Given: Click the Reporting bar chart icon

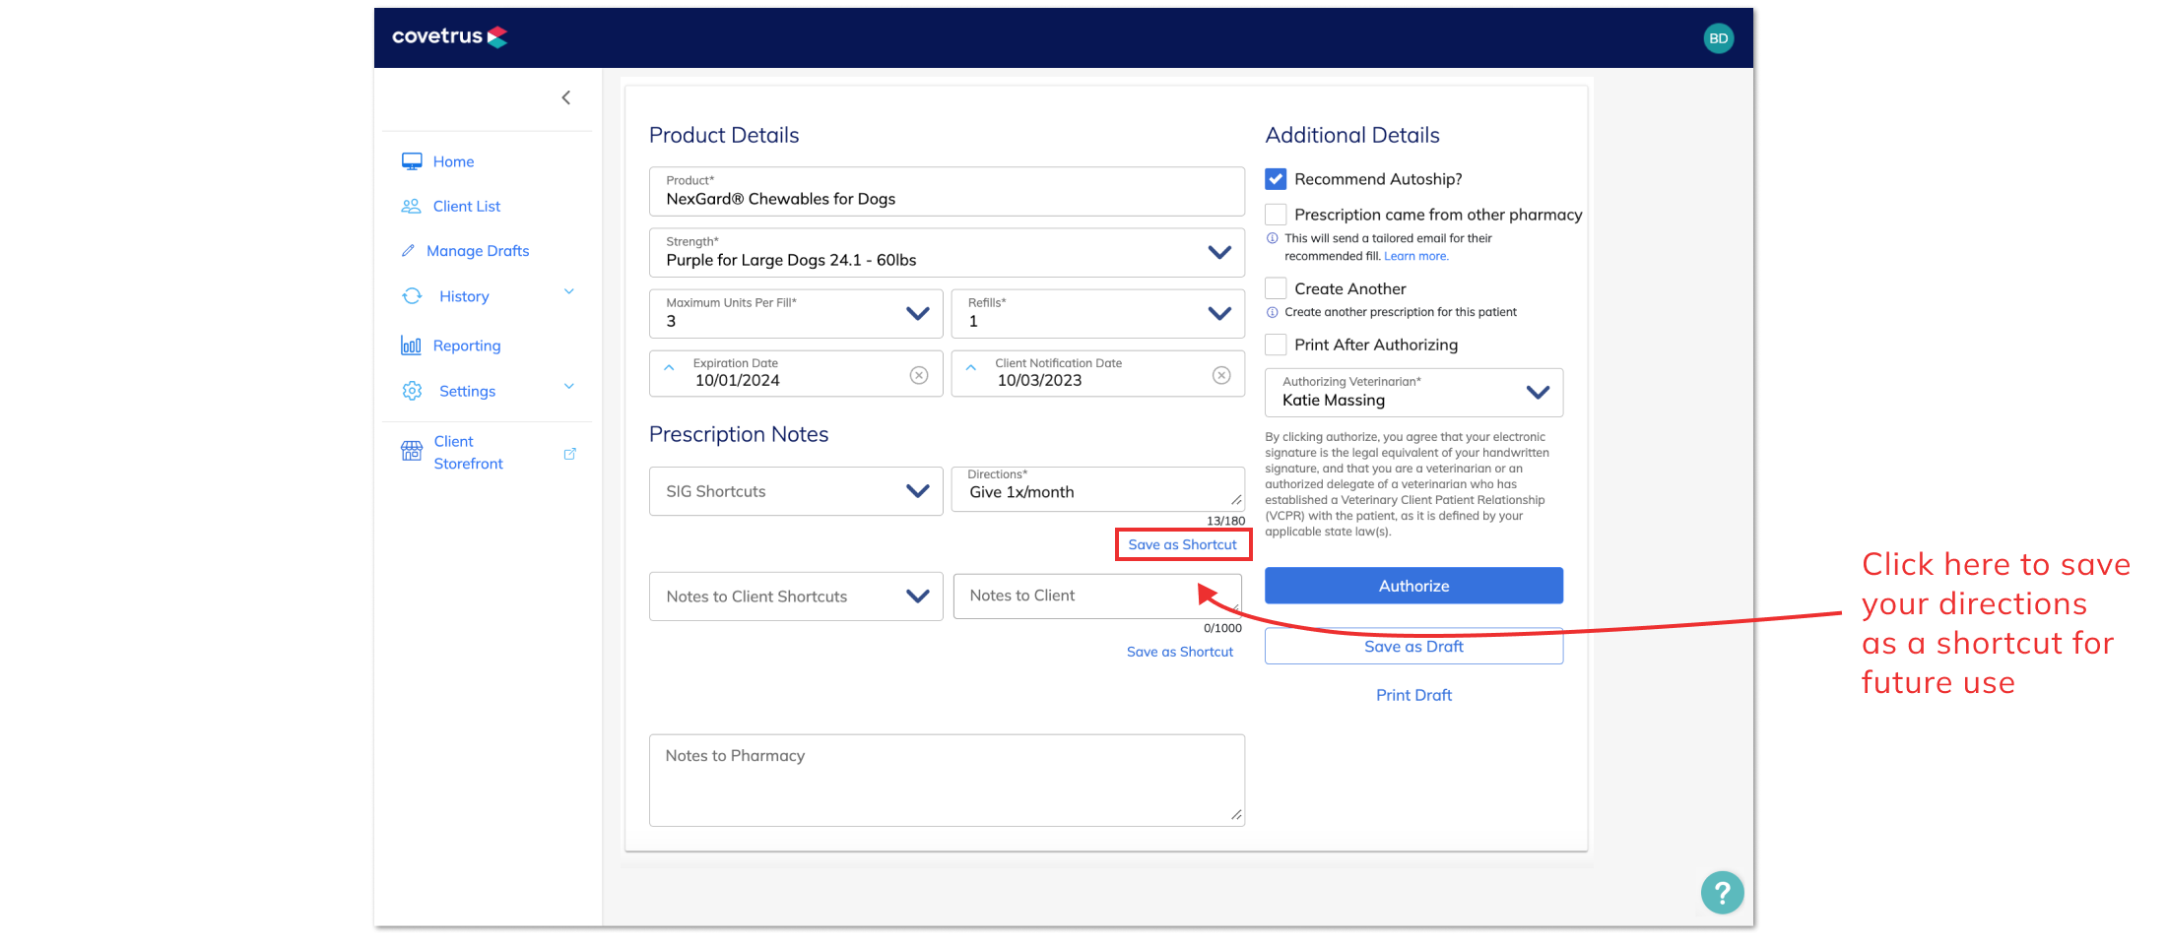Looking at the screenshot, I should coord(412,346).
